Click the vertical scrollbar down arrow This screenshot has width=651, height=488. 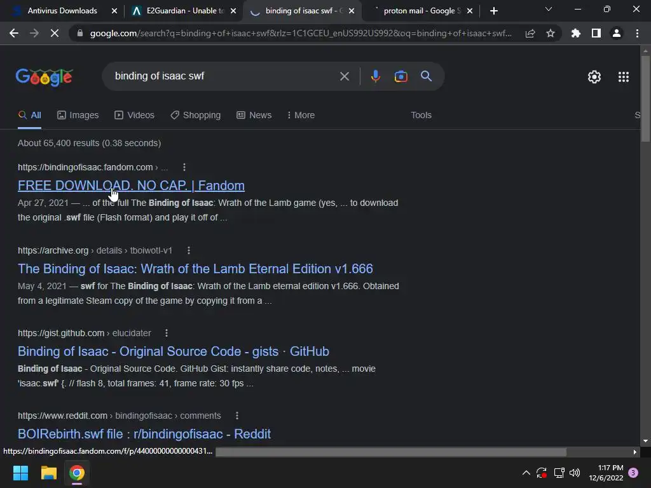point(645,441)
